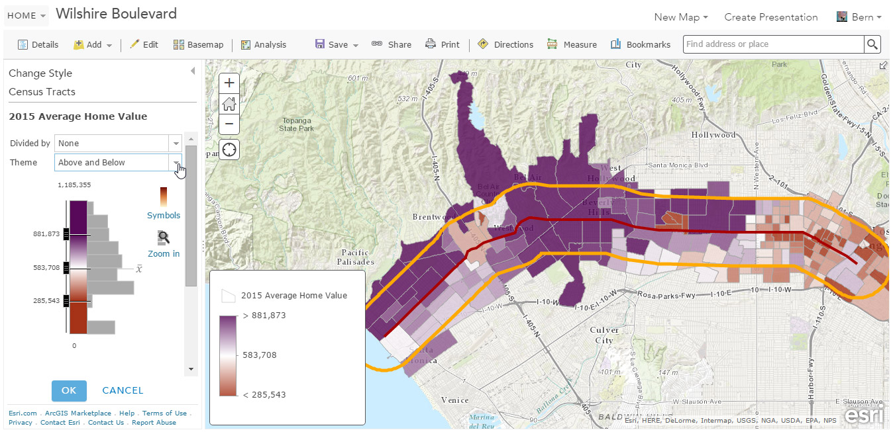Screen dimensions: 893x432
Task: Click the search magnifier icon
Action: point(872,44)
